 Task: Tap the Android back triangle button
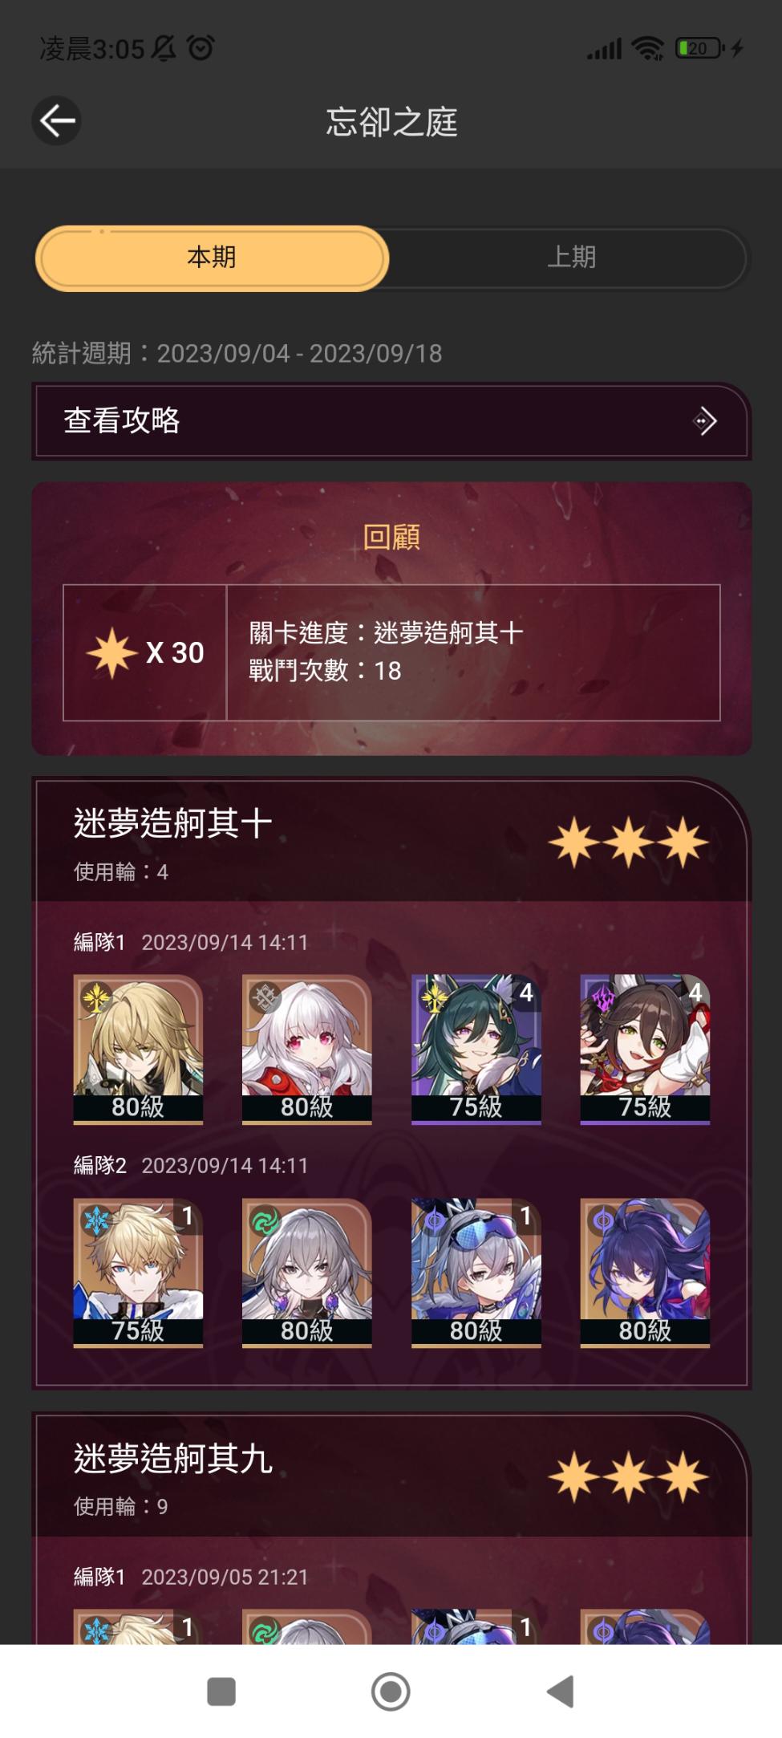click(560, 1691)
